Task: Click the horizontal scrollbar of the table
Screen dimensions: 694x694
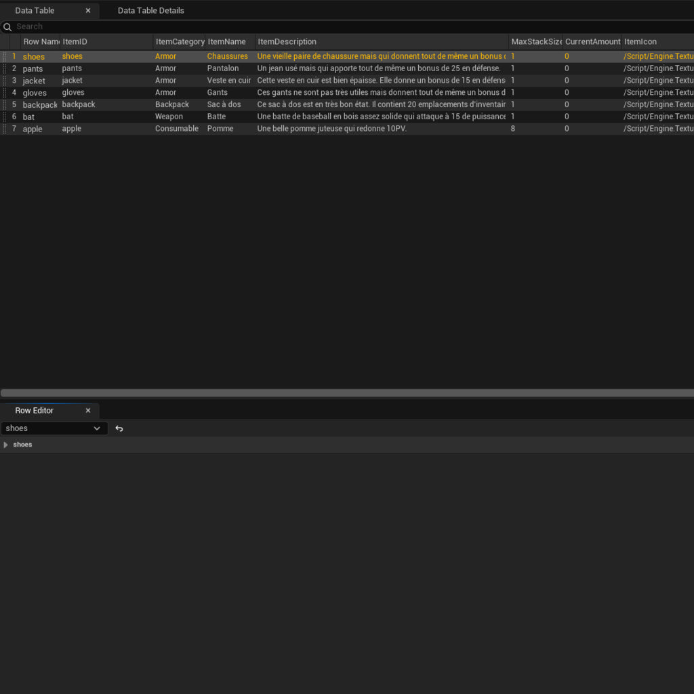Action: pyautogui.click(x=339, y=393)
